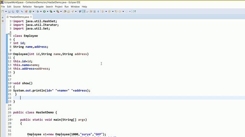Close the HasSetDemo.java editor tab
The image size is (245, 137).
point(31,17)
